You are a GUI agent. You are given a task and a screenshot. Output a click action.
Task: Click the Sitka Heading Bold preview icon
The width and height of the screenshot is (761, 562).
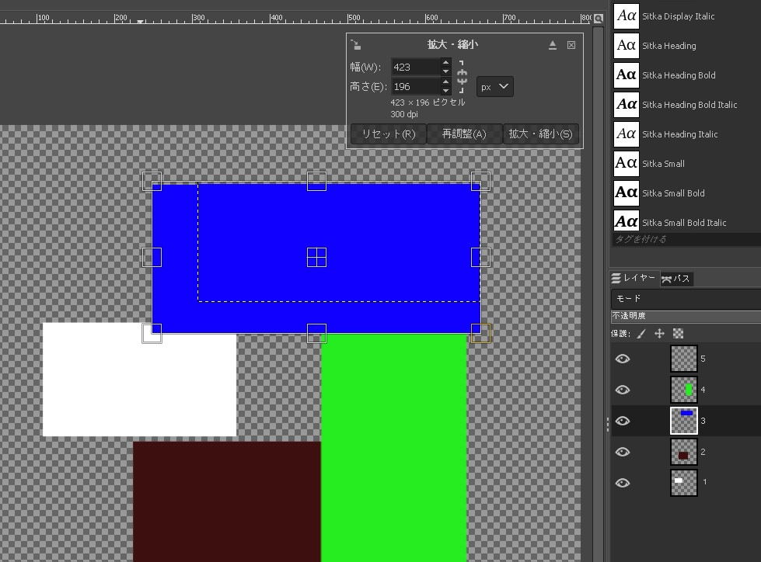click(626, 75)
